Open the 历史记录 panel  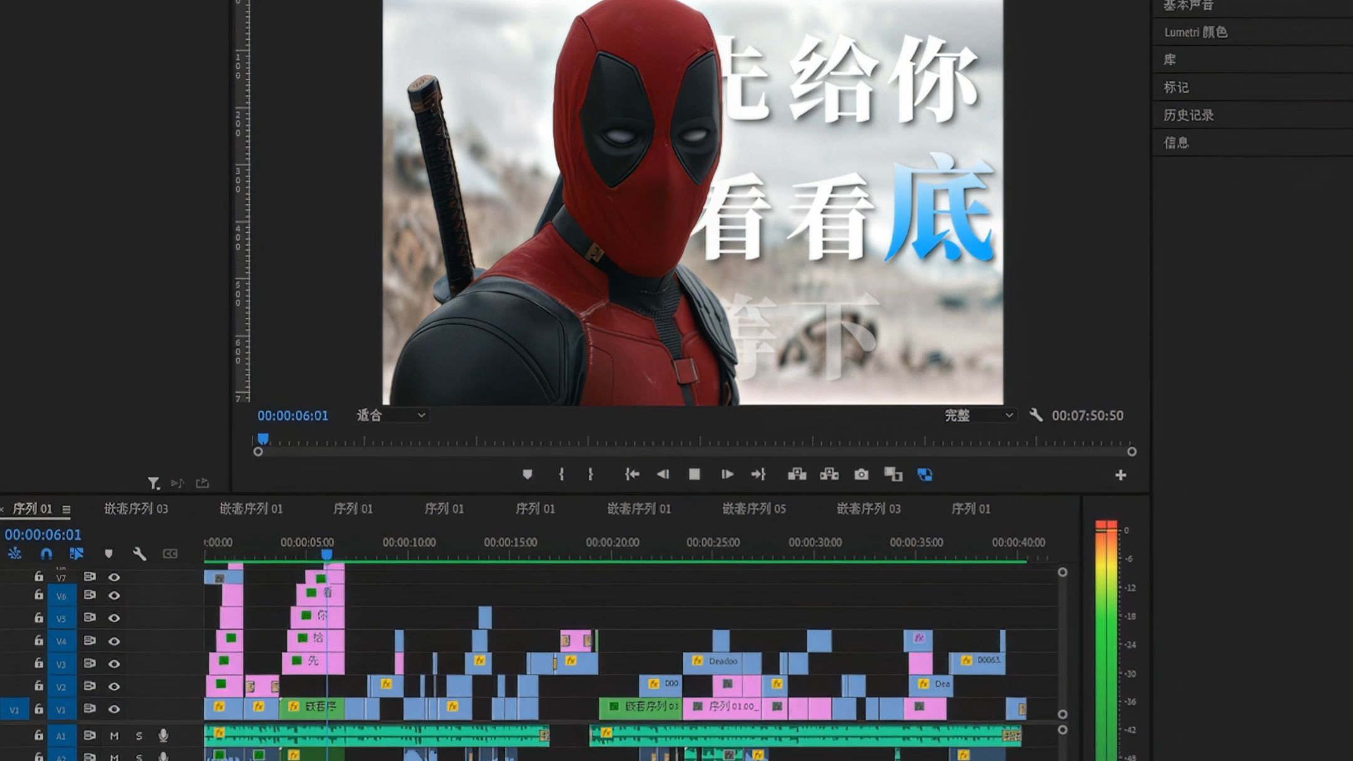(x=1188, y=115)
